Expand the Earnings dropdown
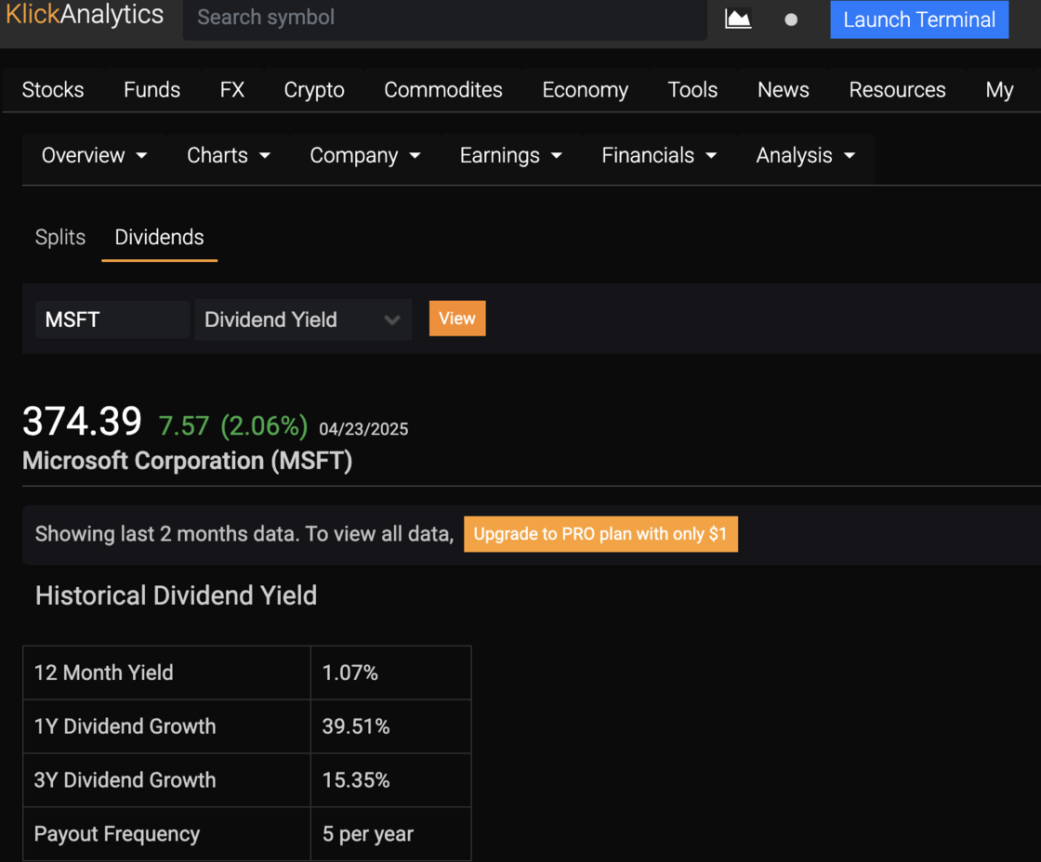 tap(510, 155)
